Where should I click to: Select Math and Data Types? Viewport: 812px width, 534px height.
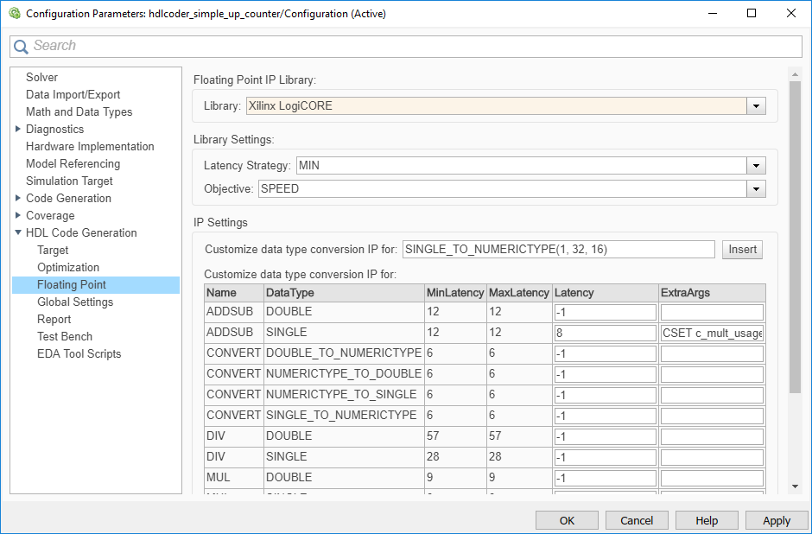coord(79,111)
